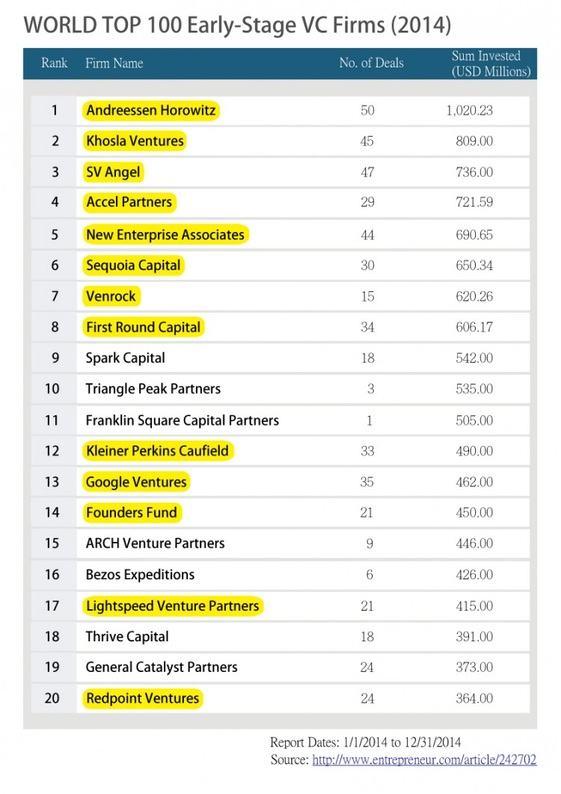Click the Andreessen Horowitz firm name
This screenshot has height=794, width=561.
[x=151, y=111]
